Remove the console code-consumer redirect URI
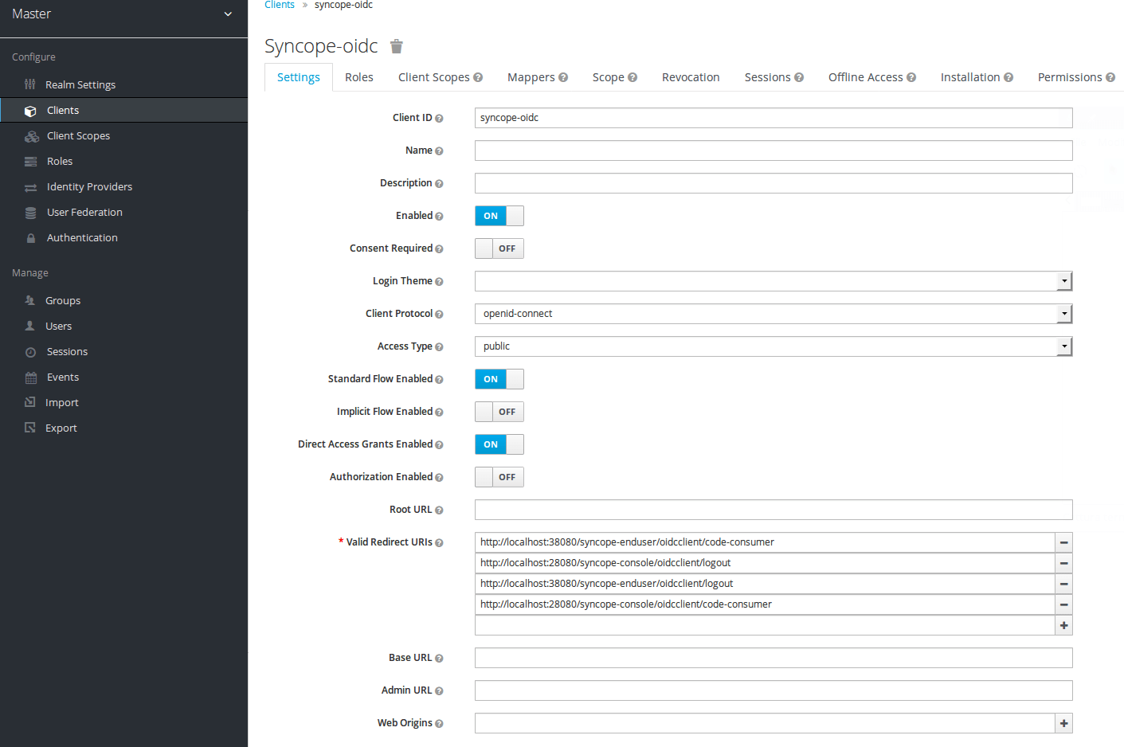1124x747 pixels. click(x=1063, y=604)
